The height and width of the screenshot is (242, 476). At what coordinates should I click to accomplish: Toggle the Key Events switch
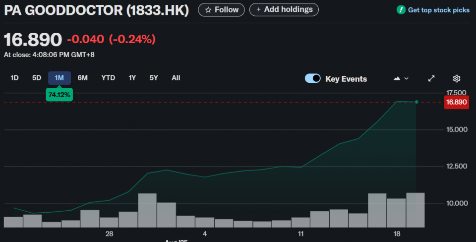coord(313,78)
